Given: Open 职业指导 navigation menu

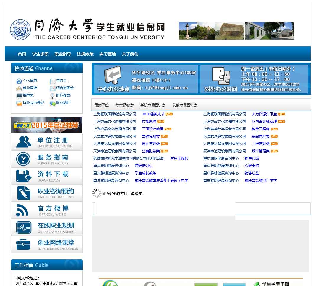Looking at the screenshot, I should [63, 54].
